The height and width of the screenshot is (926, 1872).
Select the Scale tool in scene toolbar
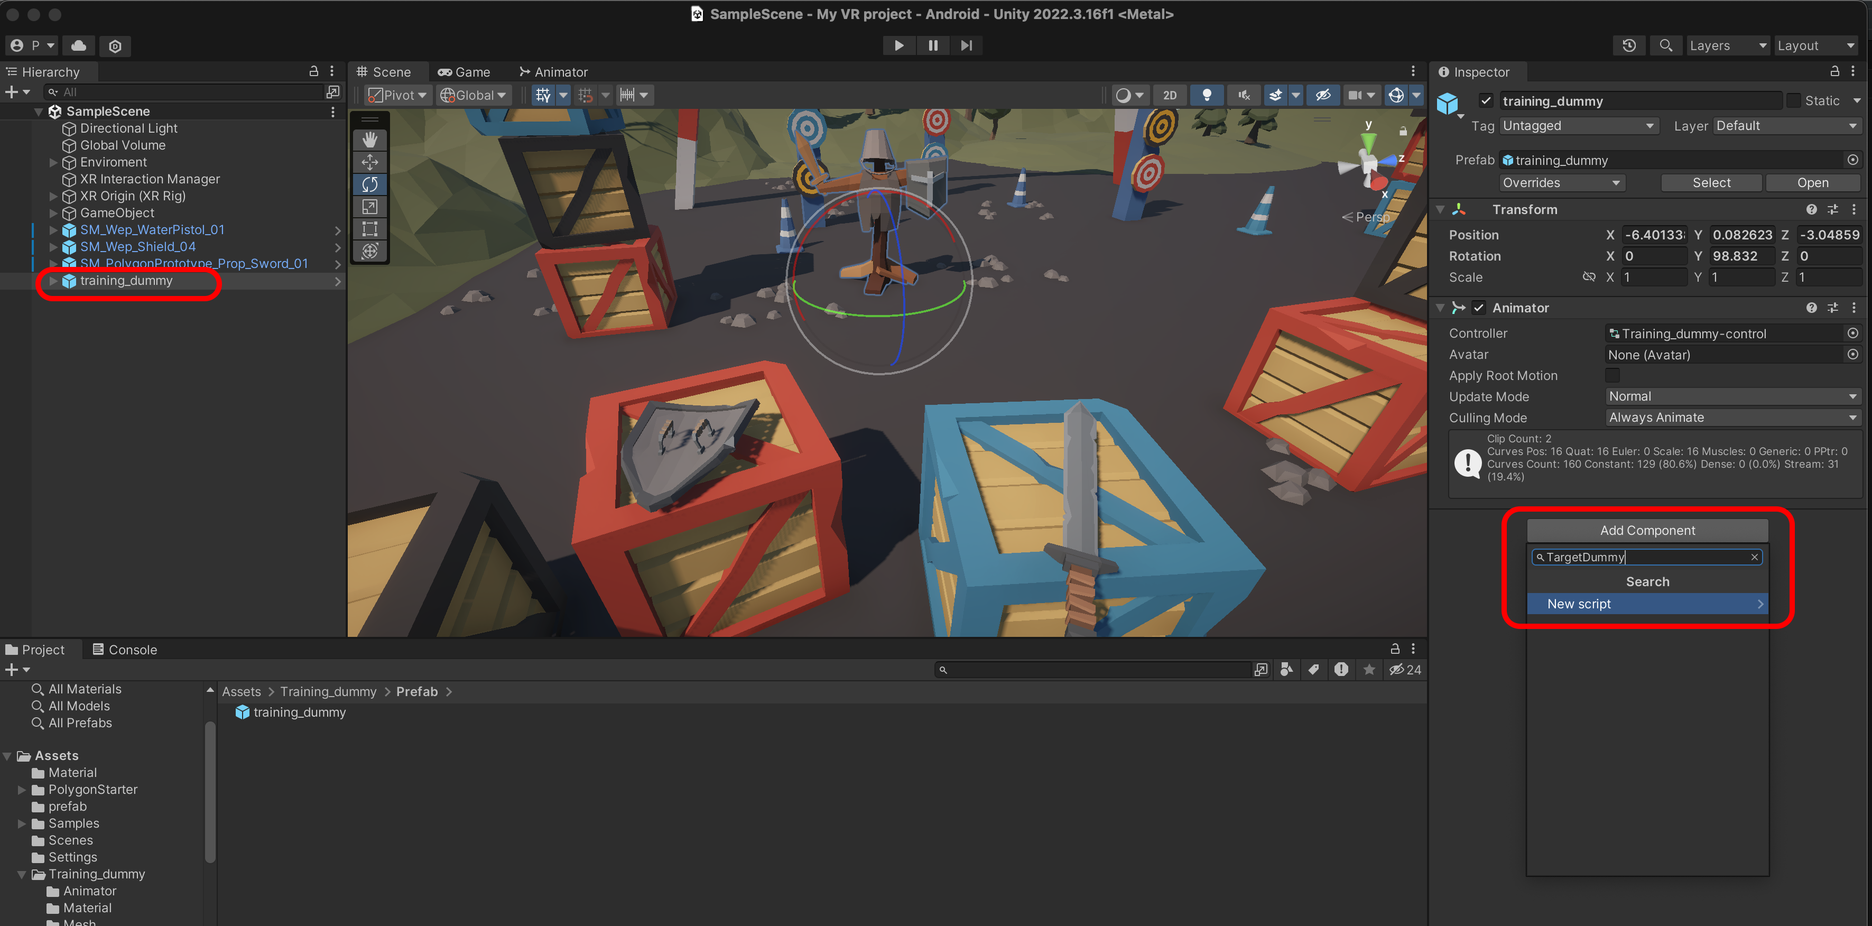pyautogui.click(x=369, y=207)
